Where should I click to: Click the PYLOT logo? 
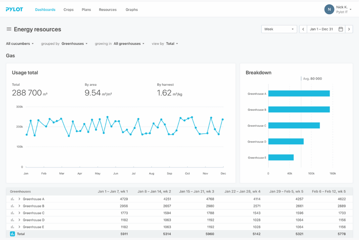coord(14,10)
